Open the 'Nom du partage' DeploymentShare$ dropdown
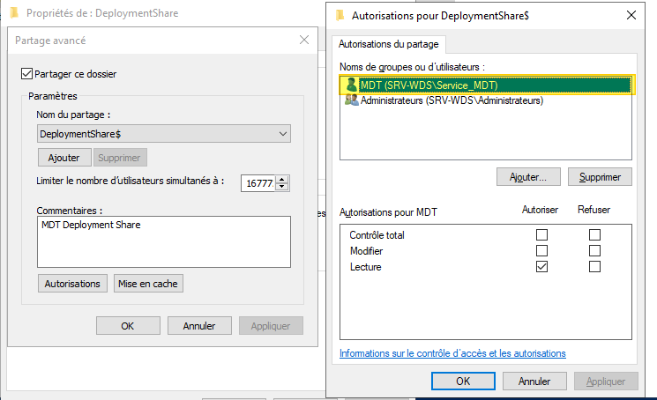 164,134
